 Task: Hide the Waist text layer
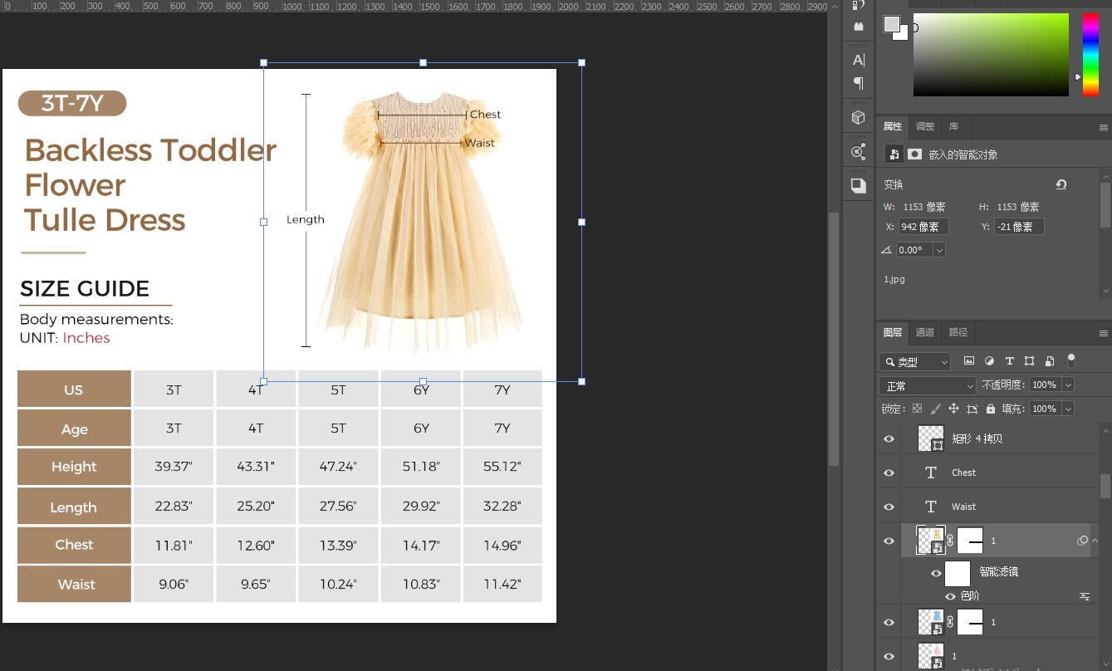(889, 507)
